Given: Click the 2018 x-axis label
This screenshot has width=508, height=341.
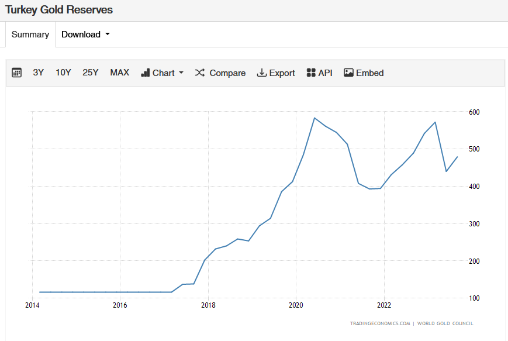Looking at the screenshot, I should 208,305.
